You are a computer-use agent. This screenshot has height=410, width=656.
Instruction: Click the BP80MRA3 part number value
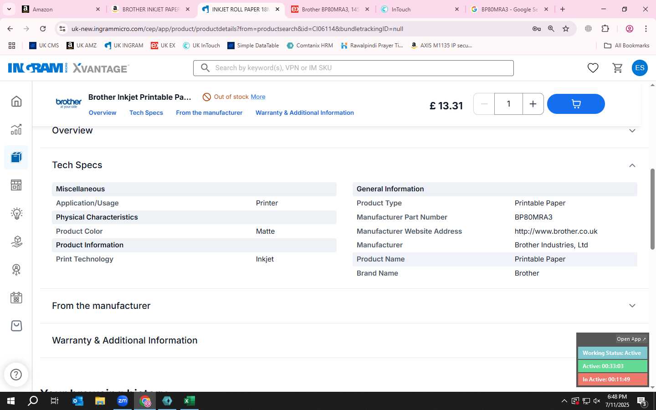[x=533, y=217]
